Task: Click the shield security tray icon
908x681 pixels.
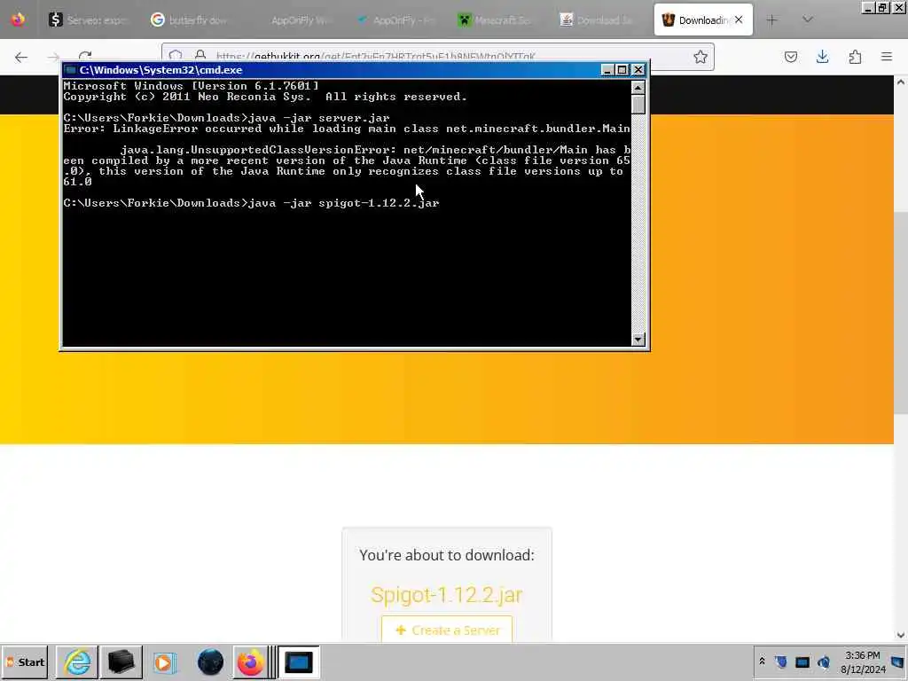Action: tap(781, 661)
